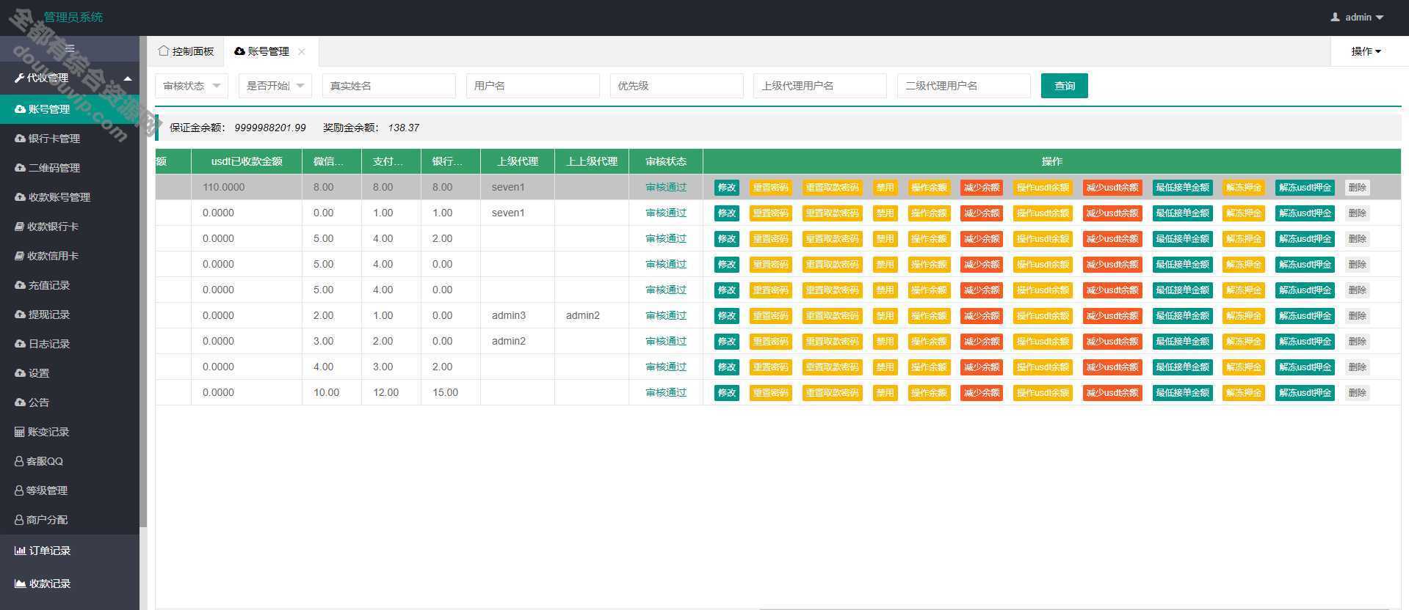Click the 上级代理用户名 input field
Image resolution: width=1409 pixels, height=610 pixels.
820,86
